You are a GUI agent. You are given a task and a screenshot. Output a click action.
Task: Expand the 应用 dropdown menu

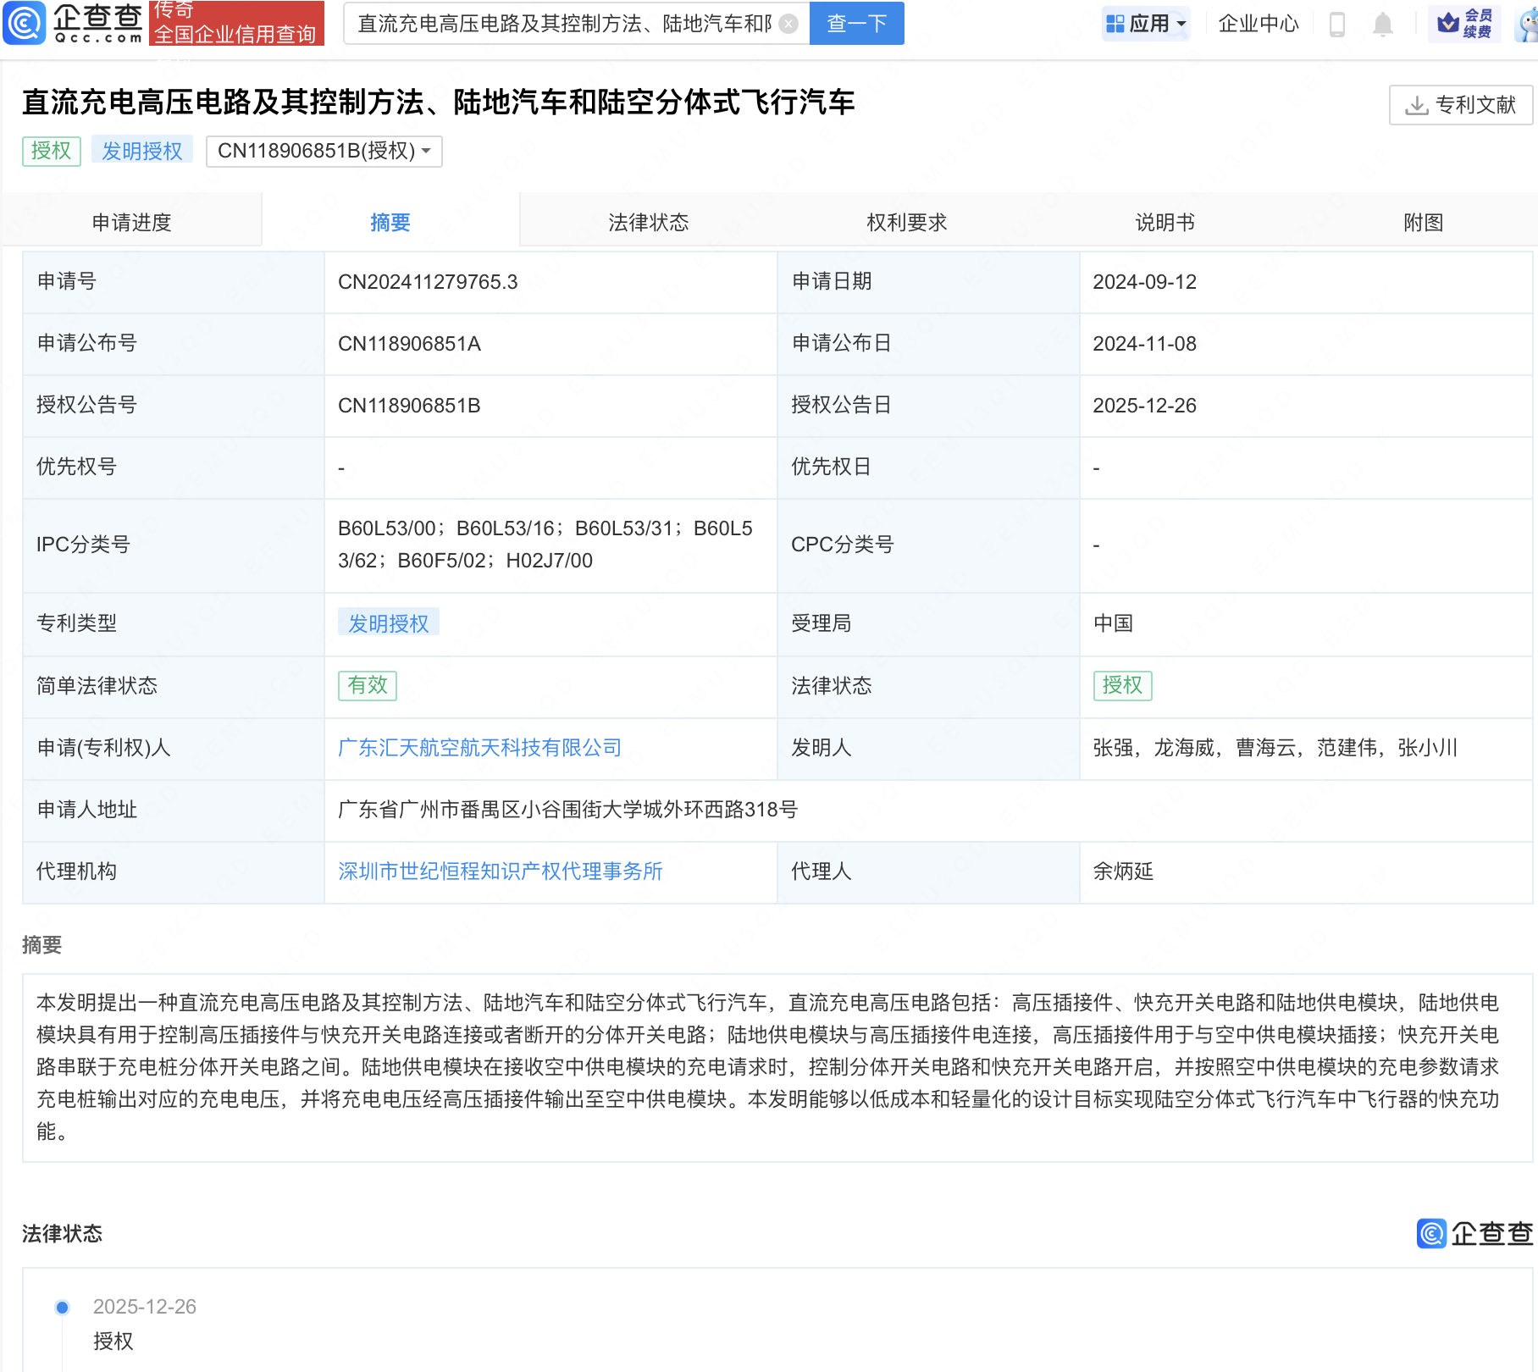(1147, 24)
